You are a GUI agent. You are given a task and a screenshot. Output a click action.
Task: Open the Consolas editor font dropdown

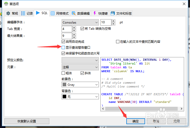tap(80, 22)
